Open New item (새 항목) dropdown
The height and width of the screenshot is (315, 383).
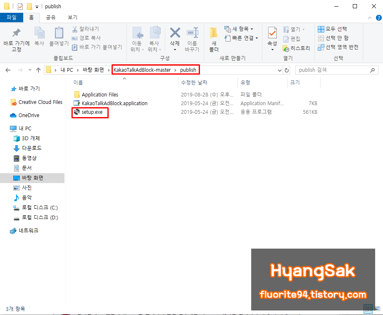(239, 29)
